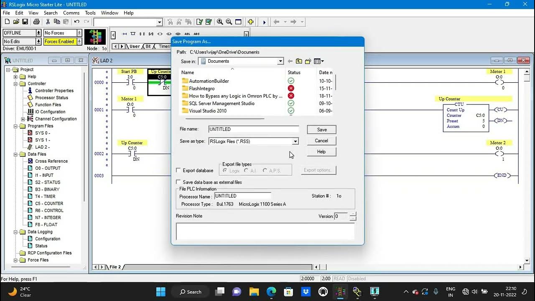
Task: Click the Cut scissors icon
Action: tap(48, 22)
